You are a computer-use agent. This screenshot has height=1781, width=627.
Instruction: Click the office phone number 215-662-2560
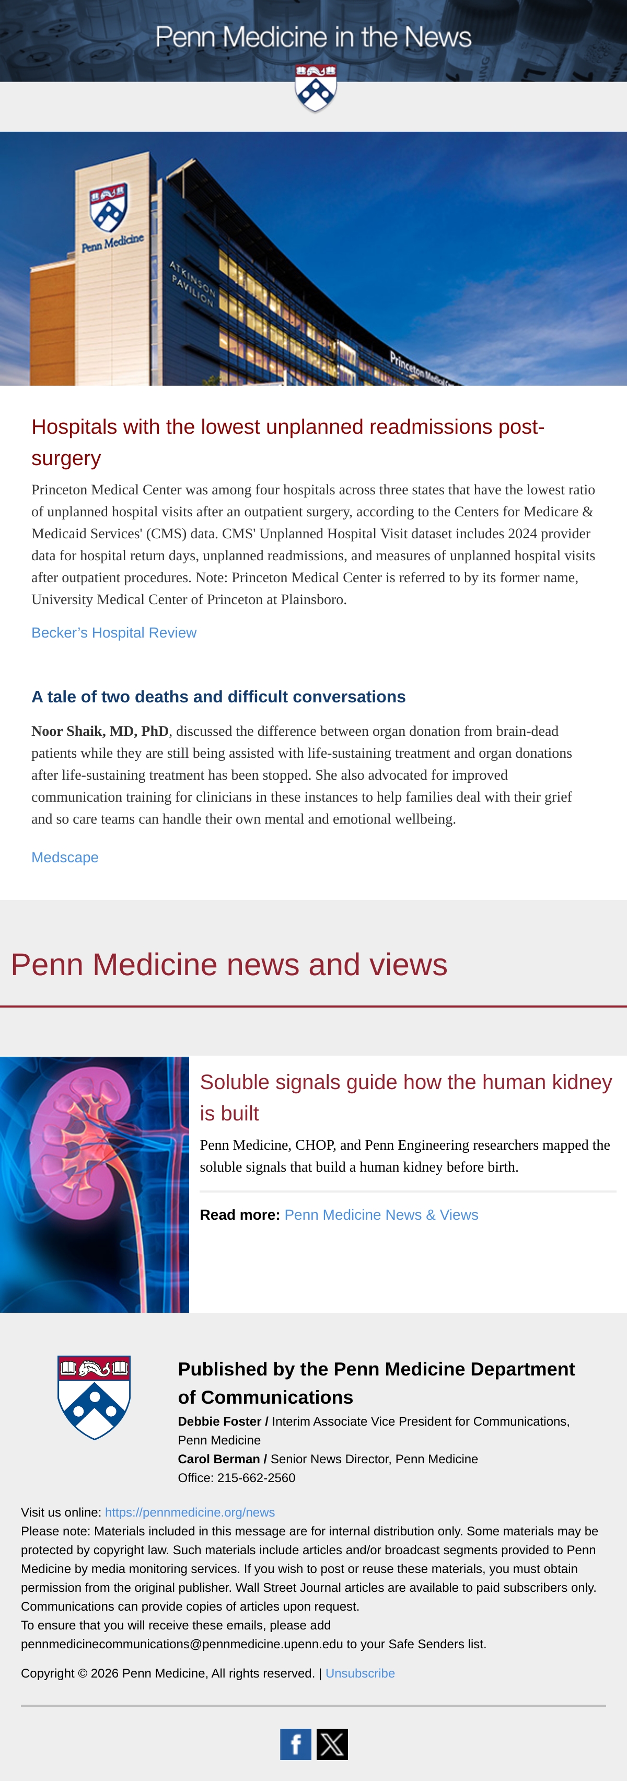pos(257,1478)
